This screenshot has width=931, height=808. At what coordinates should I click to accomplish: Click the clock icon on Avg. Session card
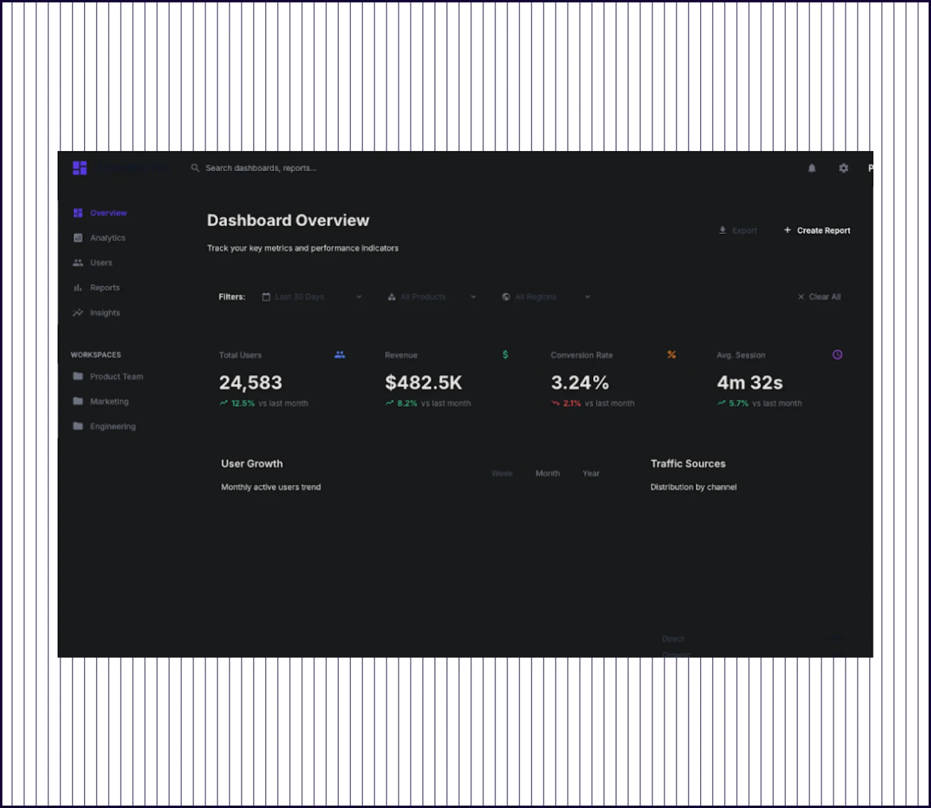(x=837, y=354)
